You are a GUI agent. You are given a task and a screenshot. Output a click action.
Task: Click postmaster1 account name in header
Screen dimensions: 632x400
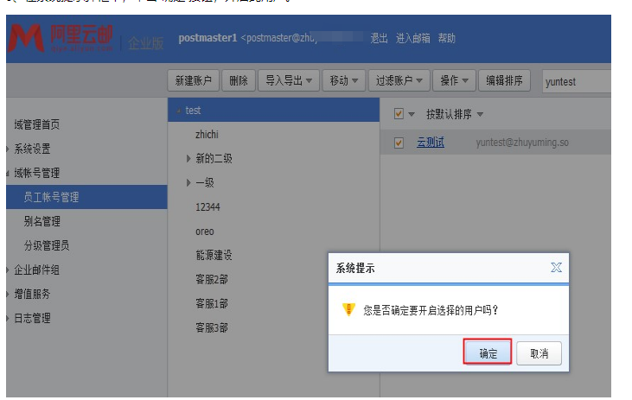207,38
